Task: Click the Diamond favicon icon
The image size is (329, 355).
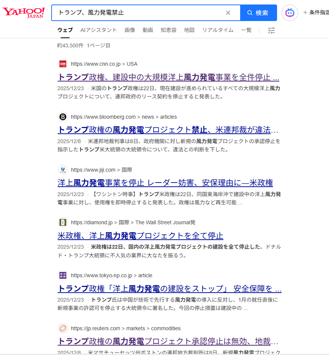Action: click(x=63, y=222)
